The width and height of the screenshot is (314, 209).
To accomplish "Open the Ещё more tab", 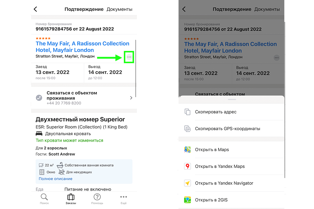I will tap(124, 199).
